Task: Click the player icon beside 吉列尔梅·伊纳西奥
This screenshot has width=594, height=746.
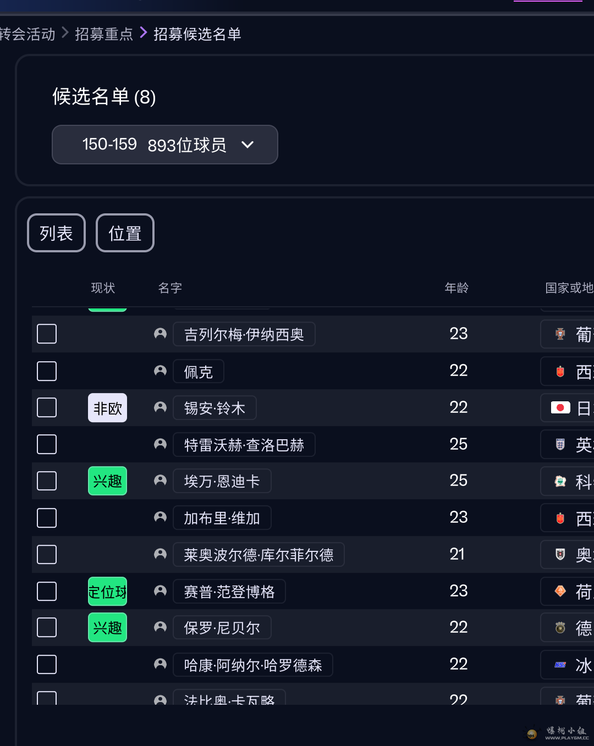Action: [160, 334]
